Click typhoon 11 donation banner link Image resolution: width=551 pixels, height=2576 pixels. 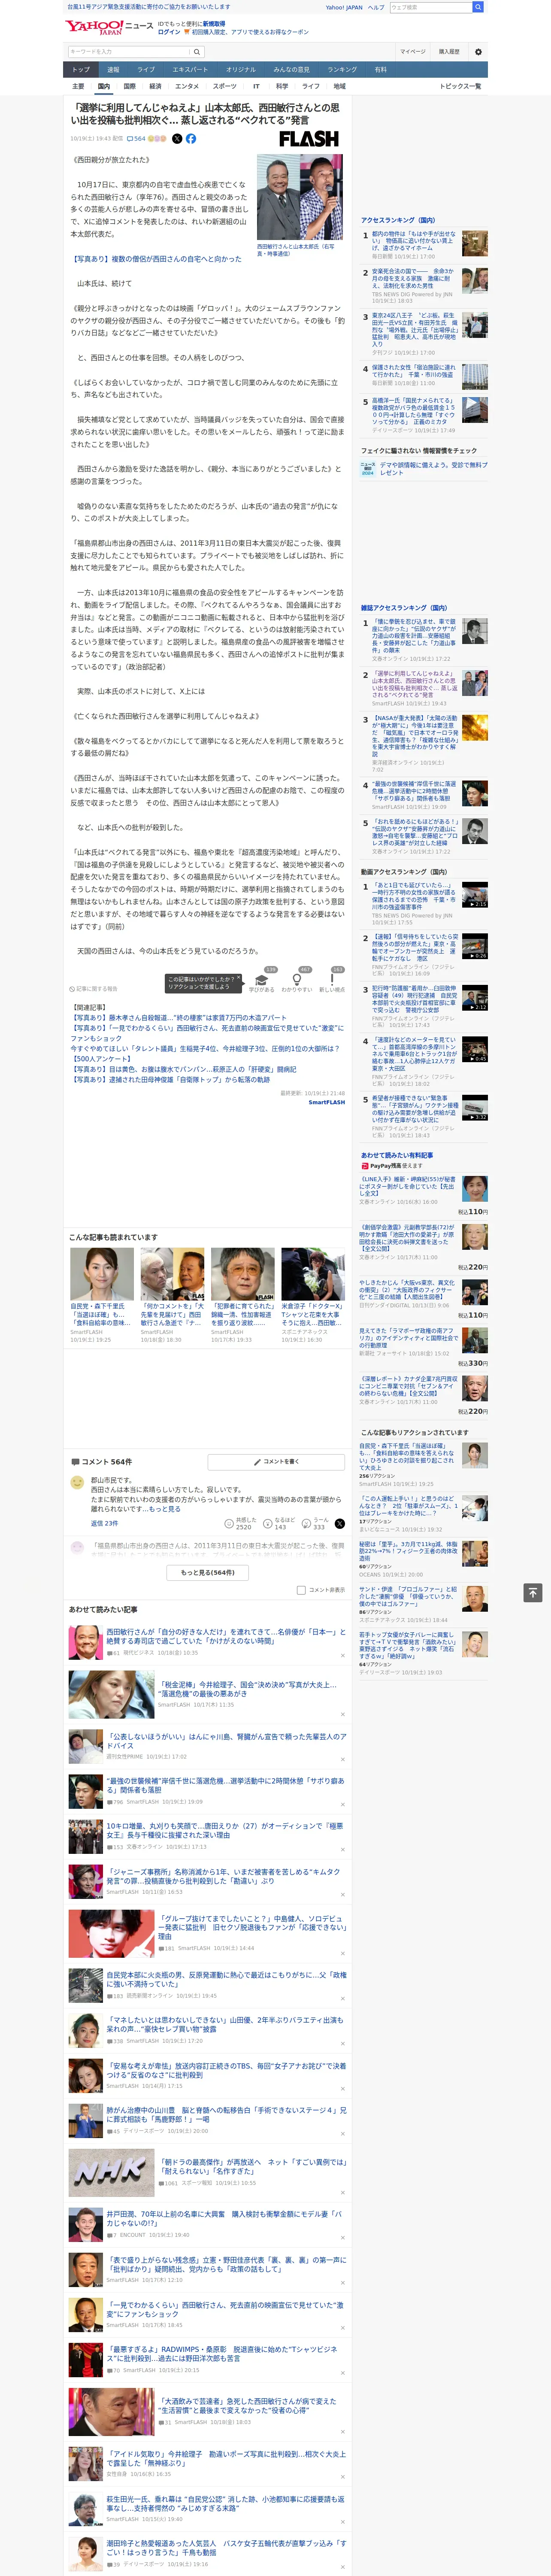[149, 7]
